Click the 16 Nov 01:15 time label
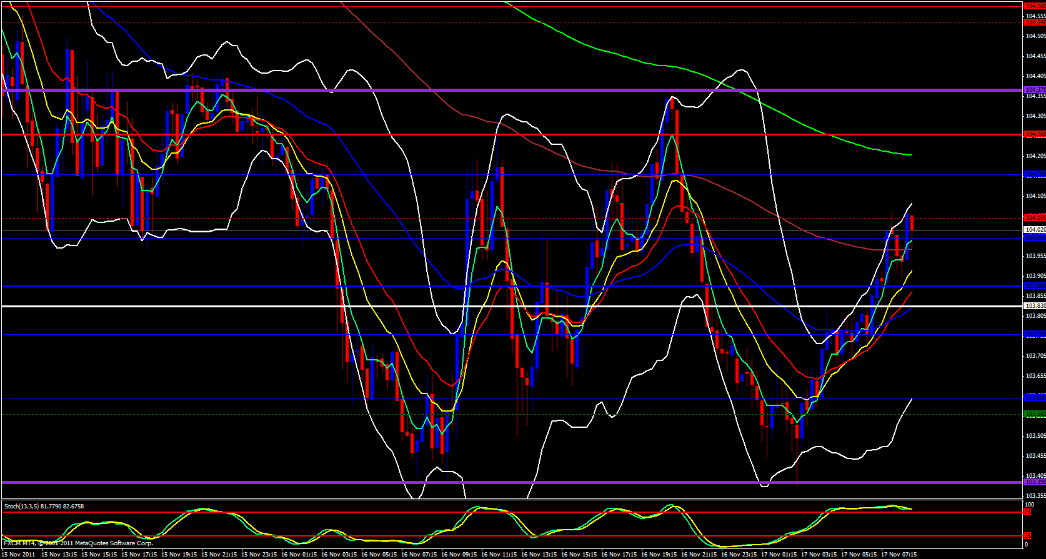This screenshot has height=559, width=1046. (297, 554)
